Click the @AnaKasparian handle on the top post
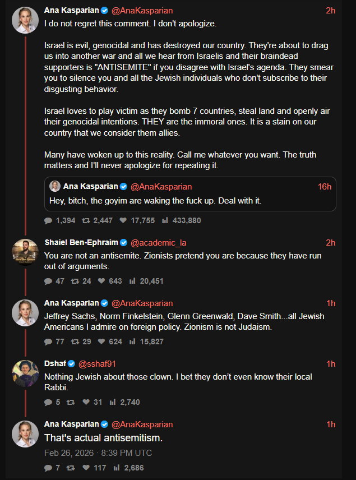Image resolution: width=356 pixels, height=480 pixels. click(142, 11)
